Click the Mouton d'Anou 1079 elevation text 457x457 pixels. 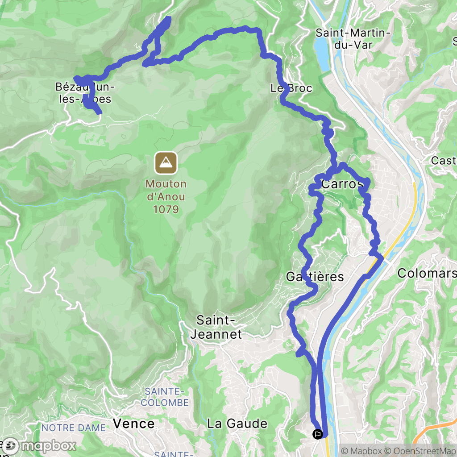pyautogui.click(x=166, y=197)
